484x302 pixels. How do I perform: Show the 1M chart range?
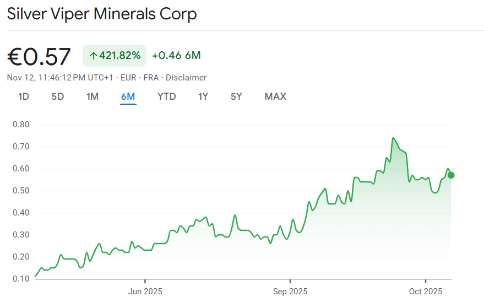(x=93, y=96)
